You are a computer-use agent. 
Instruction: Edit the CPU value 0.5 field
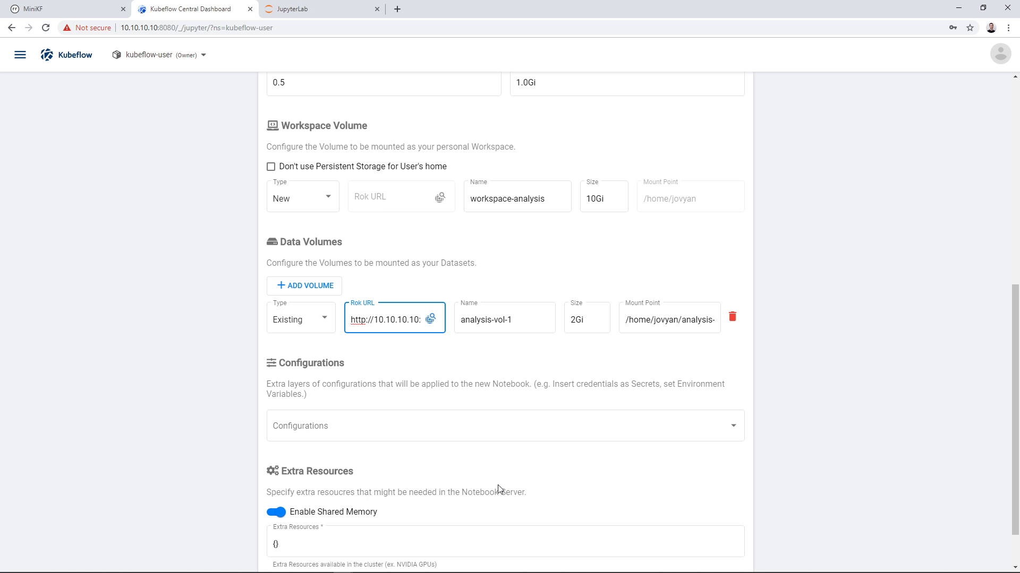[x=384, y=84]
